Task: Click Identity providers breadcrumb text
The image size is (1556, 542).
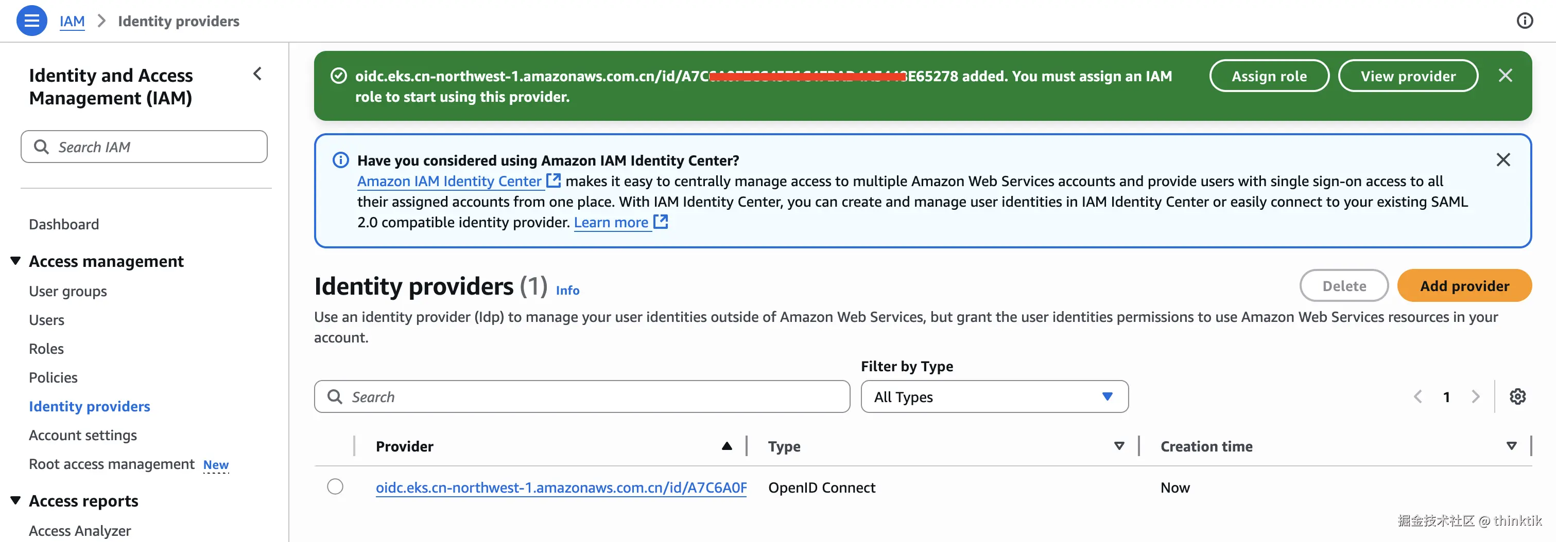Action: pos(178,21)
